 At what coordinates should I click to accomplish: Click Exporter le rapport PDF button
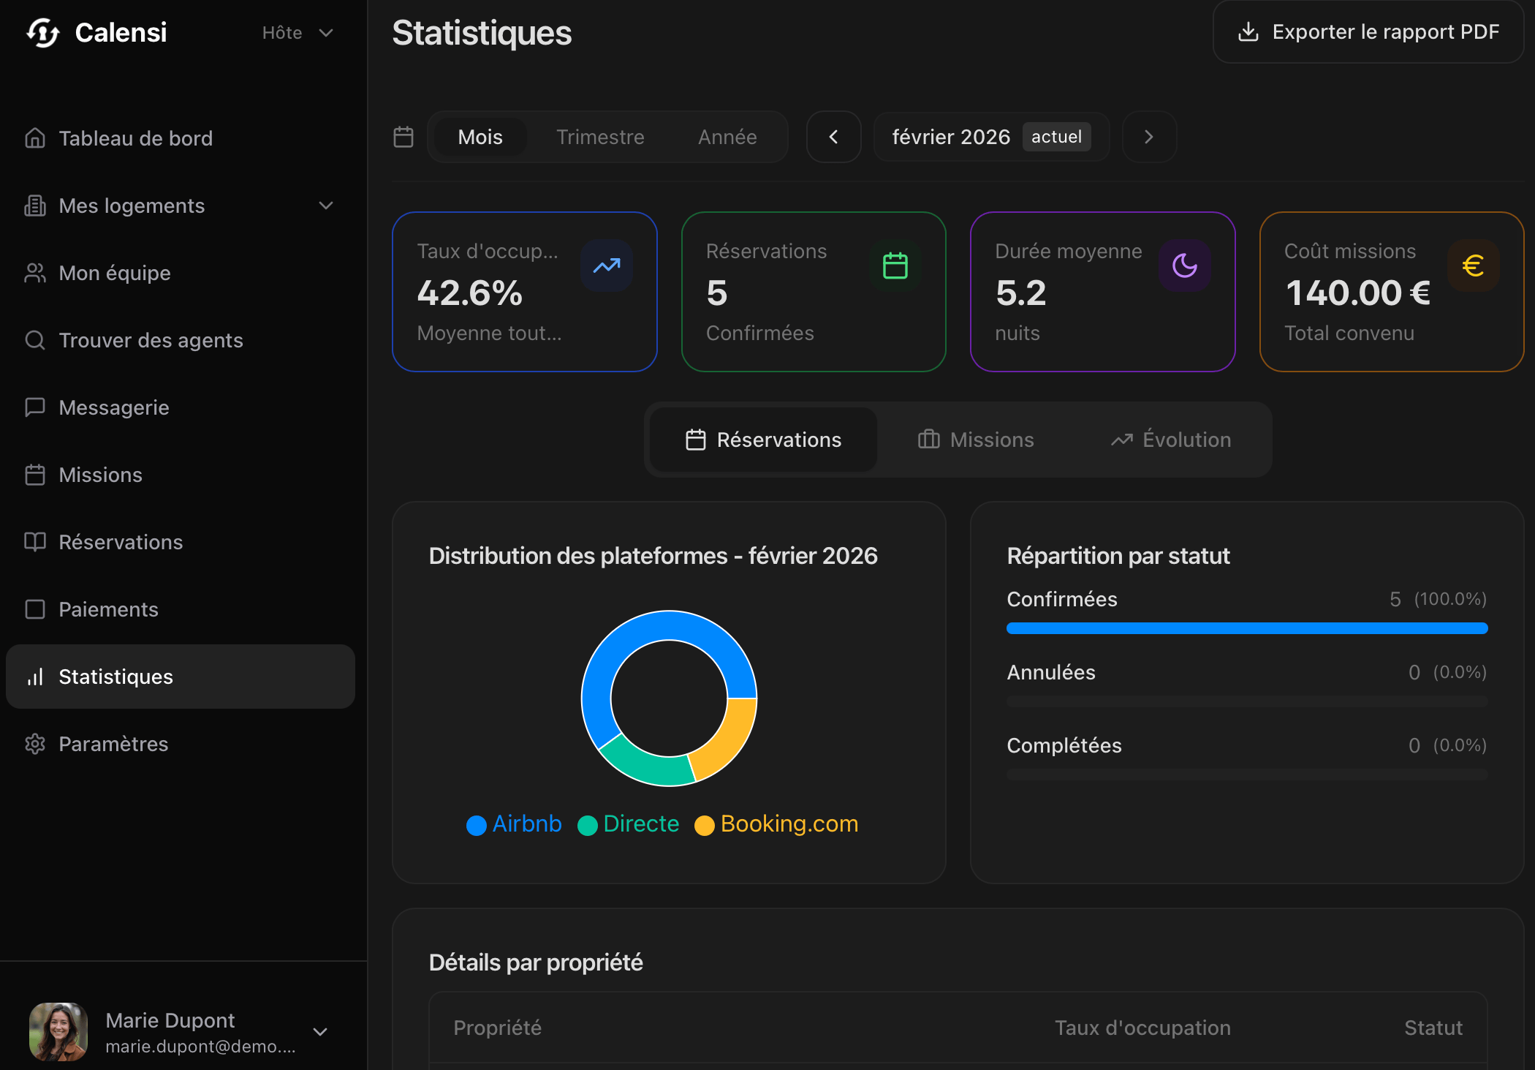coord(1368,32)
